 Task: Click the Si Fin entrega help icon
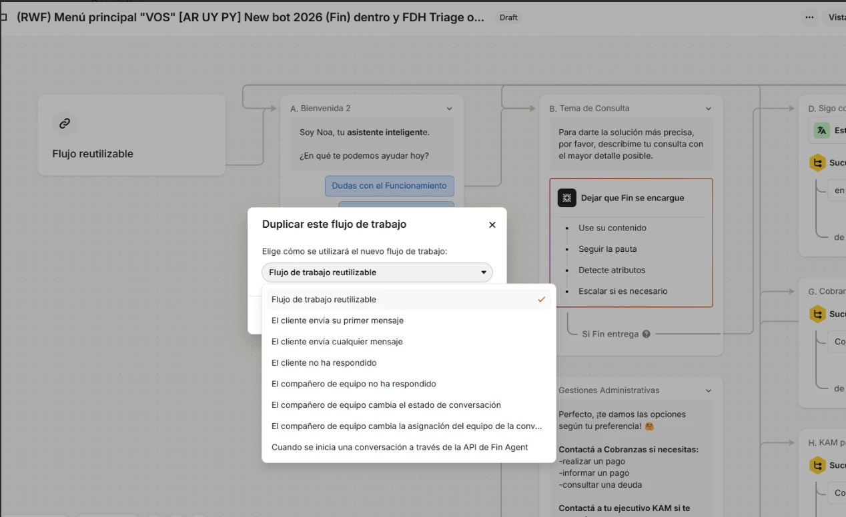click(x=646, y=334)
